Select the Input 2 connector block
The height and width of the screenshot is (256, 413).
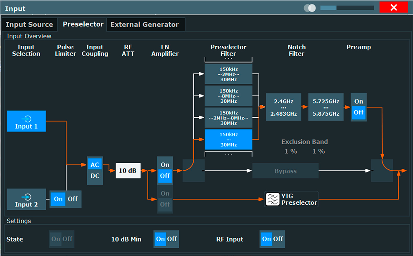tap(26, 199)
